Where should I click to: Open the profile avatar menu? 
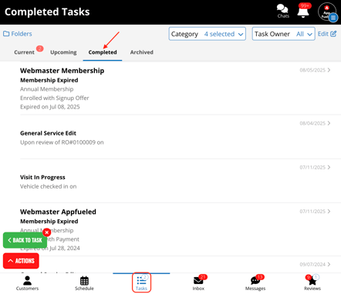click(x=327, y=12)
